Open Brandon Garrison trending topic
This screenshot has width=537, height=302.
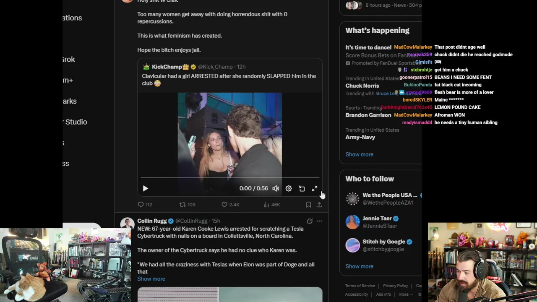(x=368, y=115)
